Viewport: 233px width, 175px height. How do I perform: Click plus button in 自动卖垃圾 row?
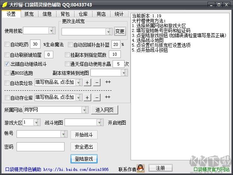click(x=87, y=82)
